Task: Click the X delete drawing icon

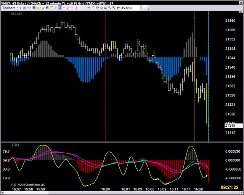Action: [85, 8]
